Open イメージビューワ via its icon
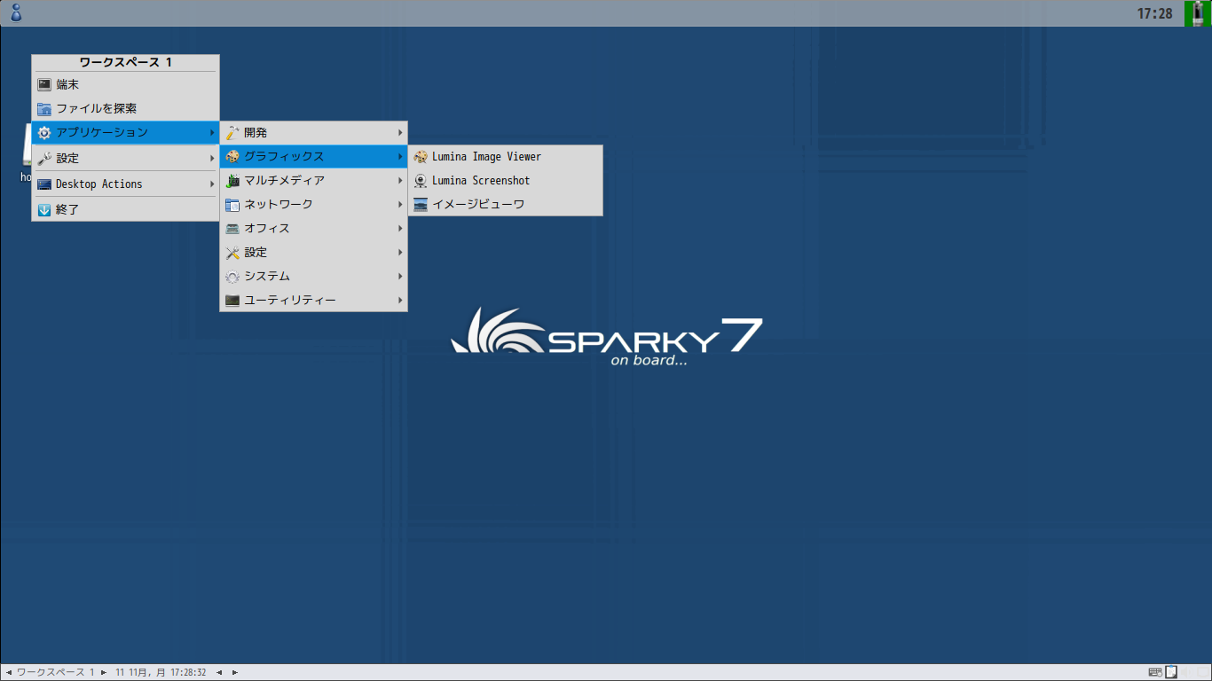The image size is (1212, 681). coord(421,205)
